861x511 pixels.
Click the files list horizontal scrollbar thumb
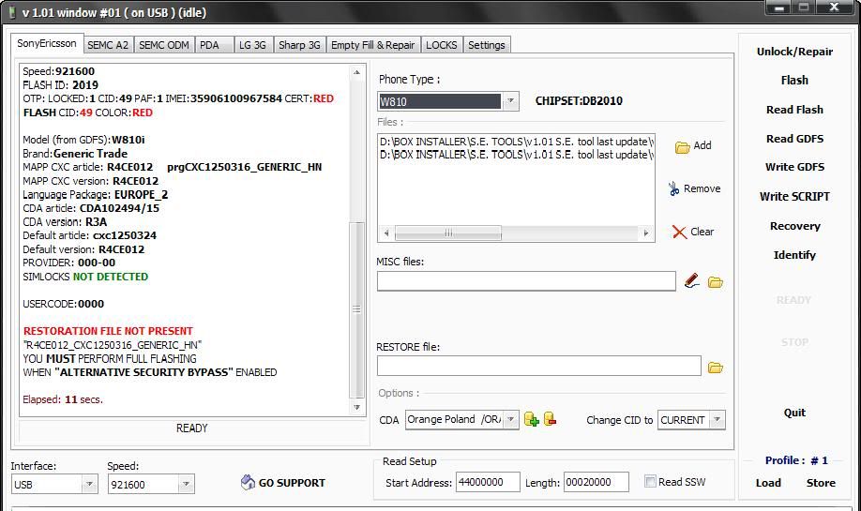tap(448, 233)
